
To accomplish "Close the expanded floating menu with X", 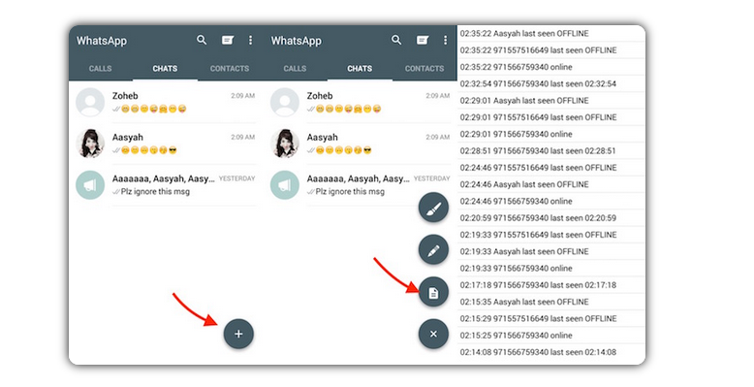I will [x=433, y=334].
